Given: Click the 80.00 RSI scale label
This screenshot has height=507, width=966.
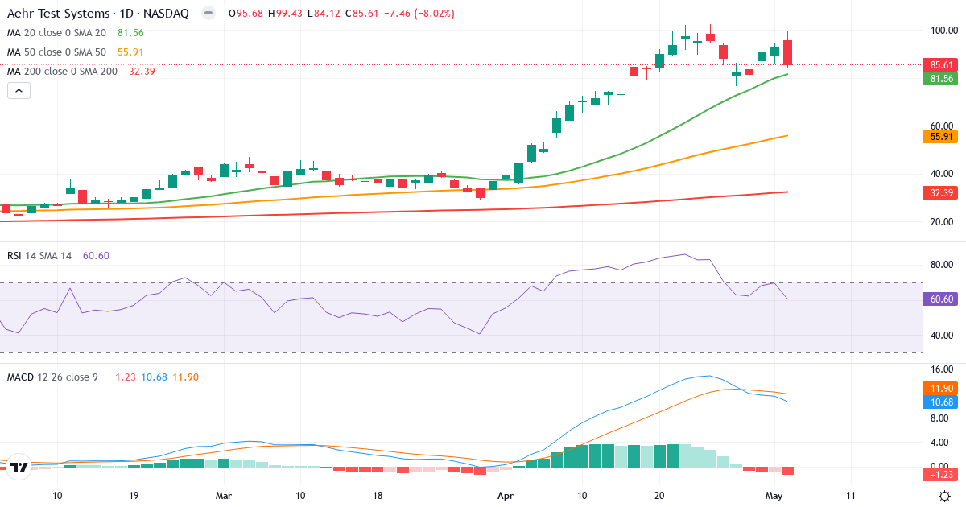Looking at the screenshot, I should [x=942, y=264].
